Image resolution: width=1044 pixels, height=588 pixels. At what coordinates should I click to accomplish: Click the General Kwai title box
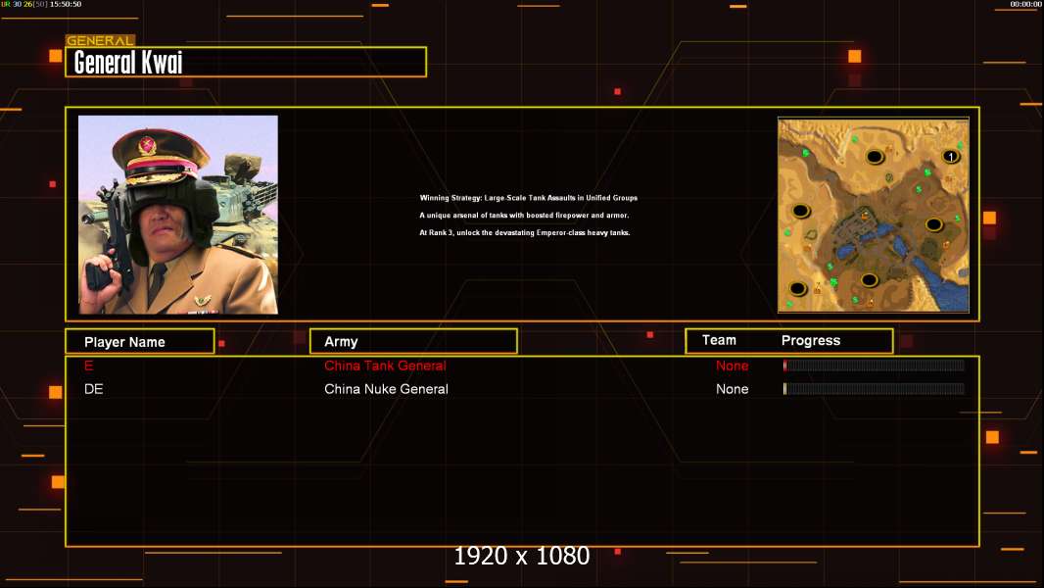tap(246, 62)
